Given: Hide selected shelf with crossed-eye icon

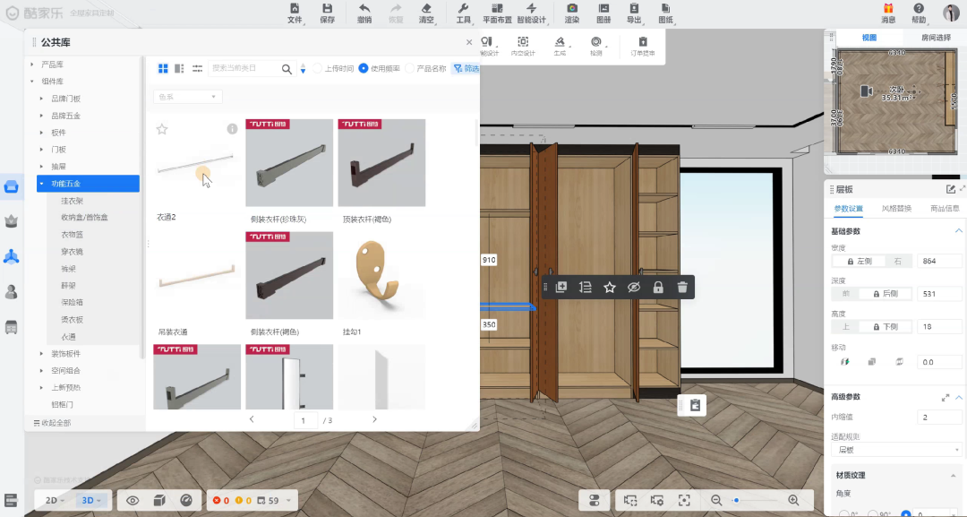Looking at the screenshot, I should pyautogui.click(x=633, y=287).
